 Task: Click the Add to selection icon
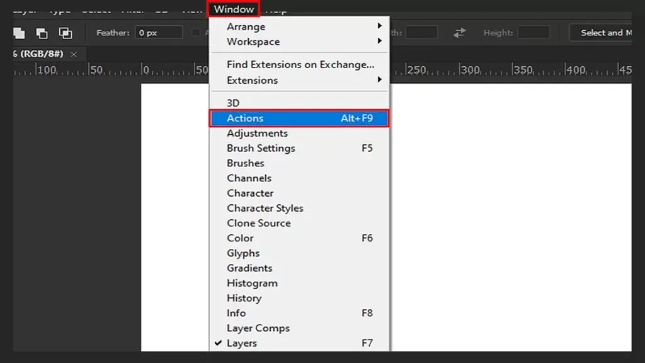tap(19, 33)
